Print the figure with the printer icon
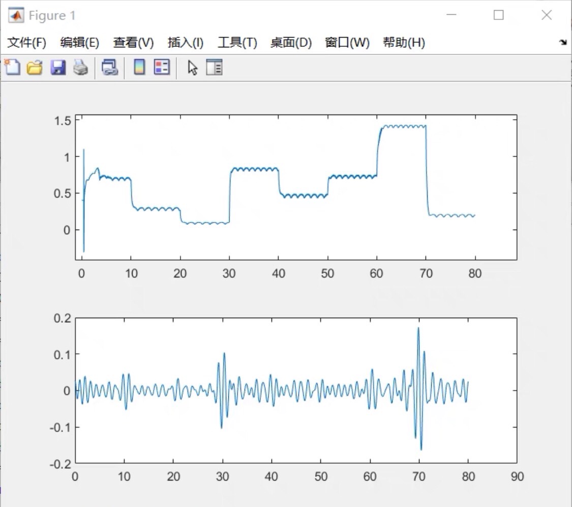Screen dimensions: 572x507 81,68
